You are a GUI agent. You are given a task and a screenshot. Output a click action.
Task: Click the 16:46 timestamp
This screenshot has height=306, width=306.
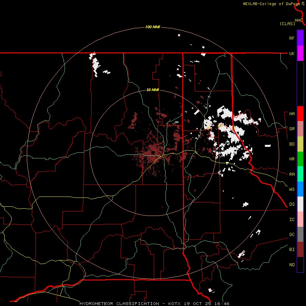222,304
